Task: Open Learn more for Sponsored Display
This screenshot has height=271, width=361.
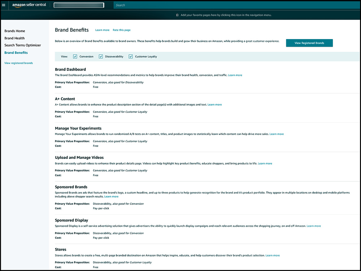Action: click(x=313, y=226)
